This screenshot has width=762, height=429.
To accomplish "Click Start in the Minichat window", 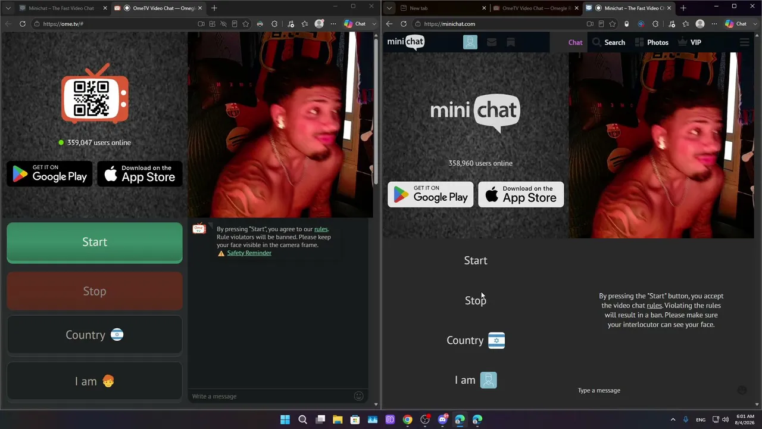I will (x=476, y=260).
